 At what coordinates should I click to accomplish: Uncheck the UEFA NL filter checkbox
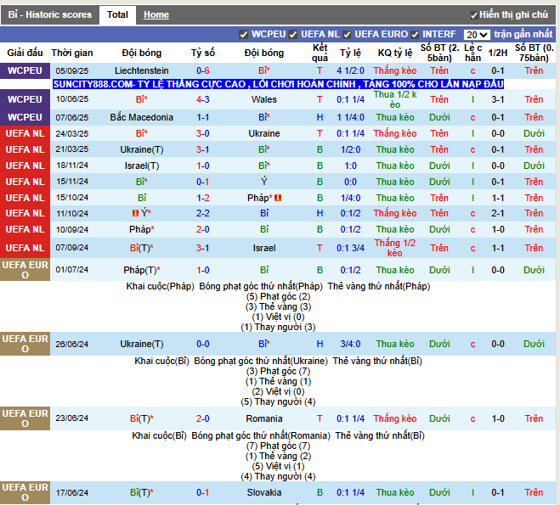coord(293,35)
